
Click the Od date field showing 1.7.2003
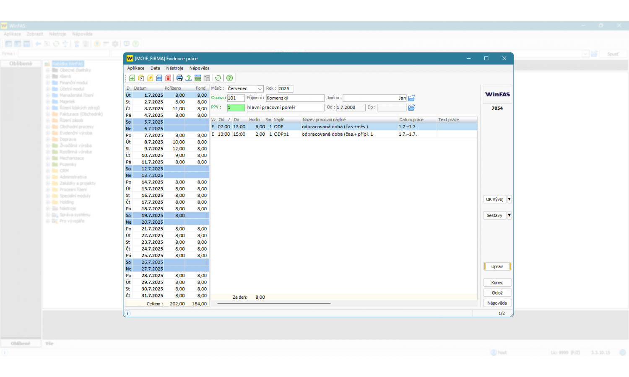pyautogui.click(x=351, y=108)
